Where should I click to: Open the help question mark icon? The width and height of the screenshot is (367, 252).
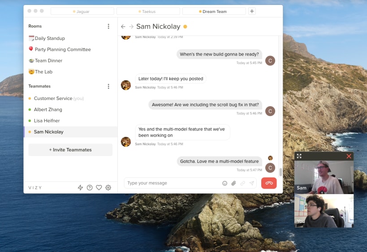tap(90, 187)
